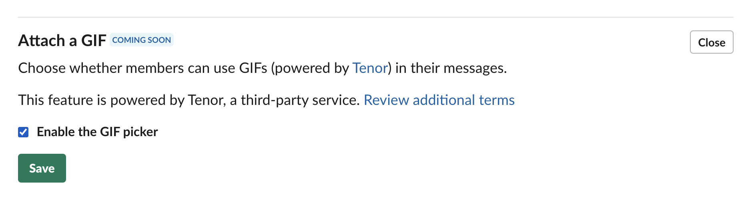The width and height of the screenshot is (754, 197).
Task: Click the Attach a GIF heading
Action: (x=62, y=41)
